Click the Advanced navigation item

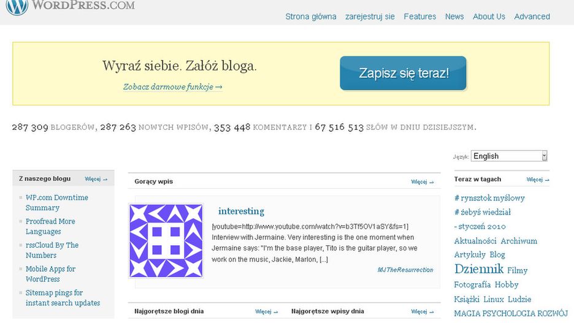pyautogui.click(x=532, y=17)
